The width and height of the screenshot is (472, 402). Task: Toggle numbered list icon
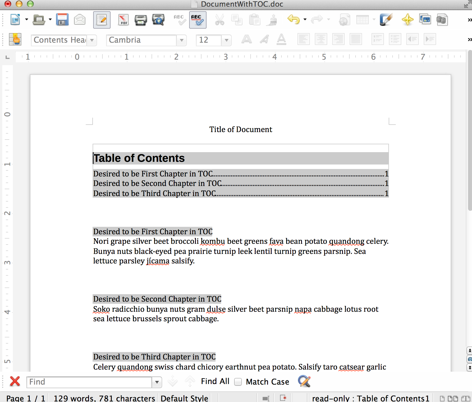377,39
